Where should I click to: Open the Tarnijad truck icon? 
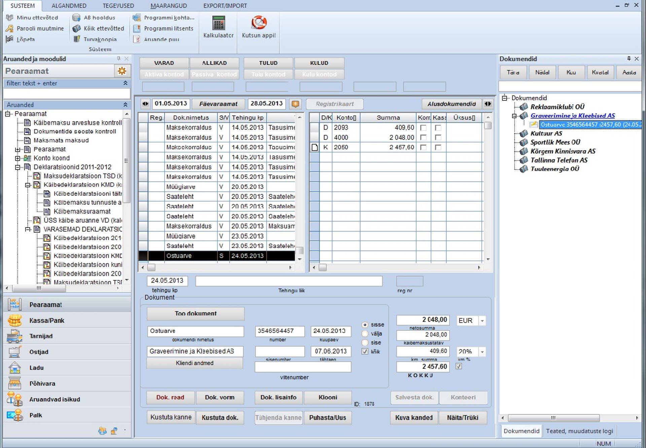pos(14,336)
